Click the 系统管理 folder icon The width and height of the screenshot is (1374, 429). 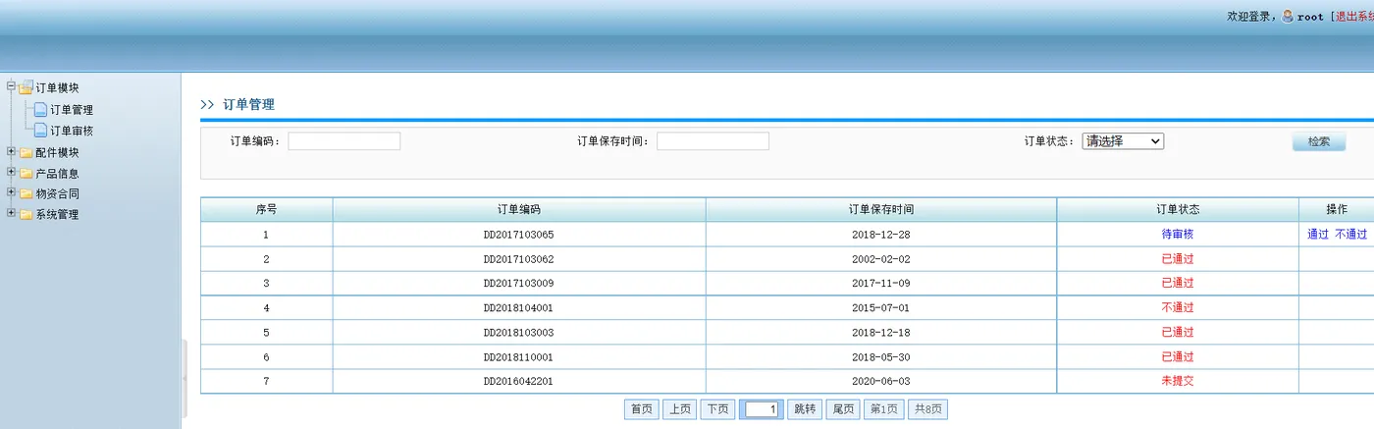26,214
